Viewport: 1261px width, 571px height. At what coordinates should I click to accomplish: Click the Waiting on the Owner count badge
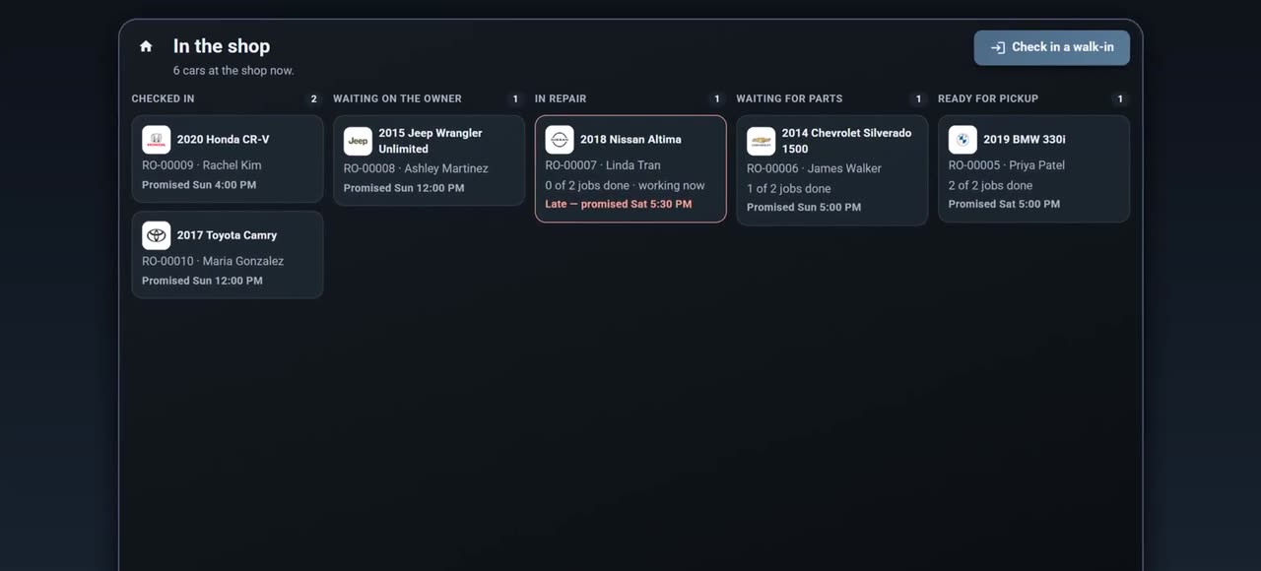pos(515,98)
